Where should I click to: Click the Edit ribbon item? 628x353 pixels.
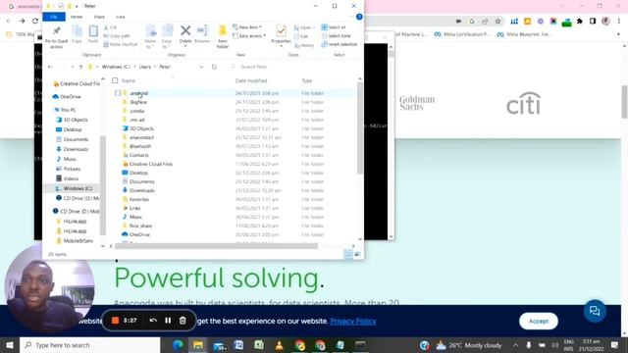click(301, 36)
